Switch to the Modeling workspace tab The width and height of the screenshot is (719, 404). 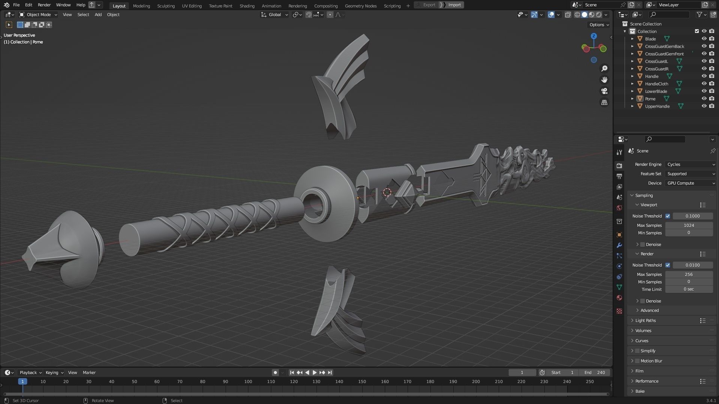141,6
